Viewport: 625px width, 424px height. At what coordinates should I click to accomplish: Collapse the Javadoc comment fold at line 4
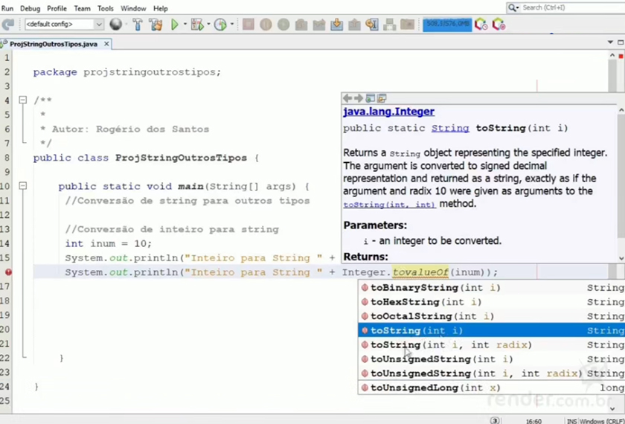[x=23, y=100]
